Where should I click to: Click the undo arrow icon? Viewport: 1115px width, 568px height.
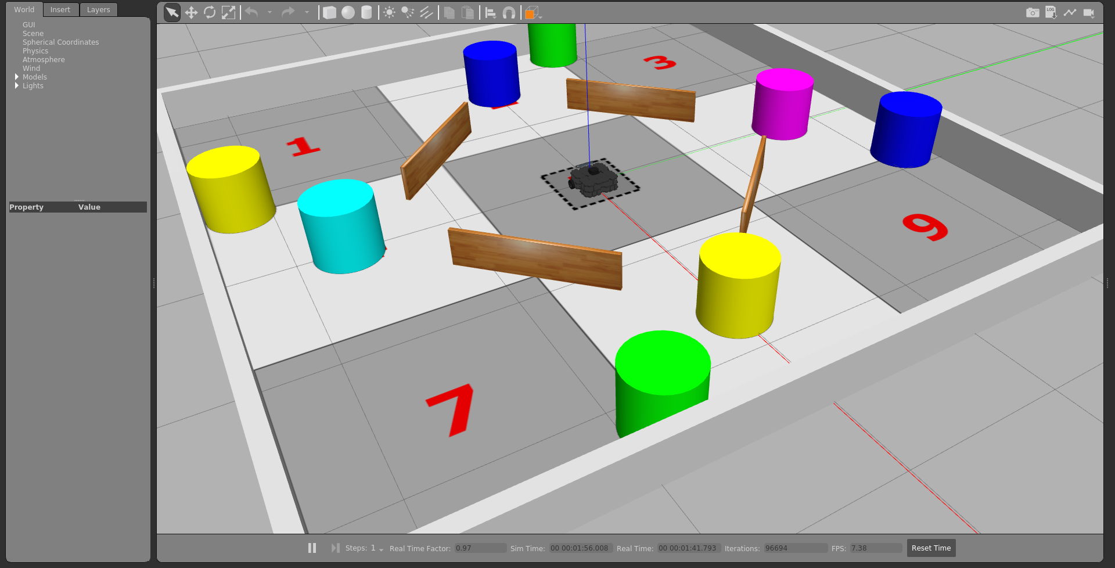click(x=251, y=12)
